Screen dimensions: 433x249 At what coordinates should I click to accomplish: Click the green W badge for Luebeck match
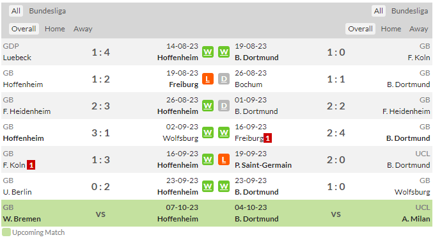pyautogui.click(x=208, y=52)
